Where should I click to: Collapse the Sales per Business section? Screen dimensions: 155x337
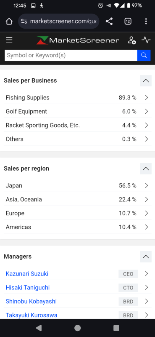click(x=146, y=80)
